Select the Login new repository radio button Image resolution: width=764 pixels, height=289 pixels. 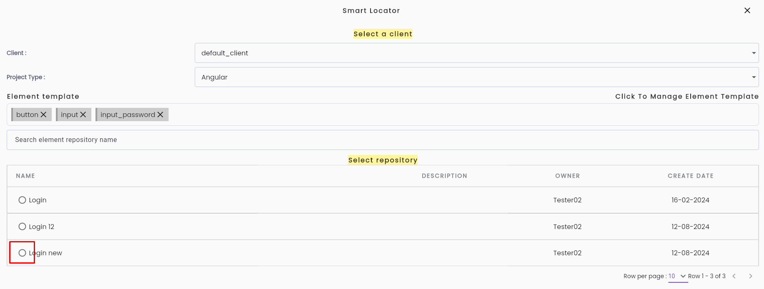(x=23, y=253)
